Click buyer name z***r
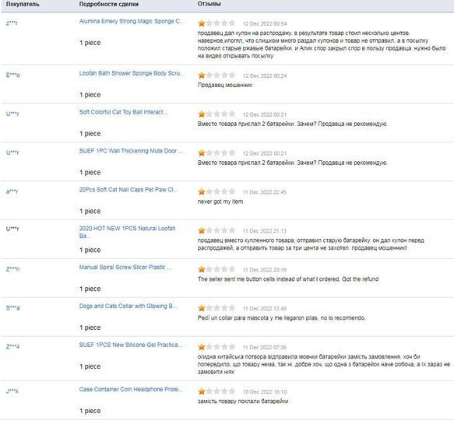Viewport: 454px width, 424px height. [x=12, y=23]
